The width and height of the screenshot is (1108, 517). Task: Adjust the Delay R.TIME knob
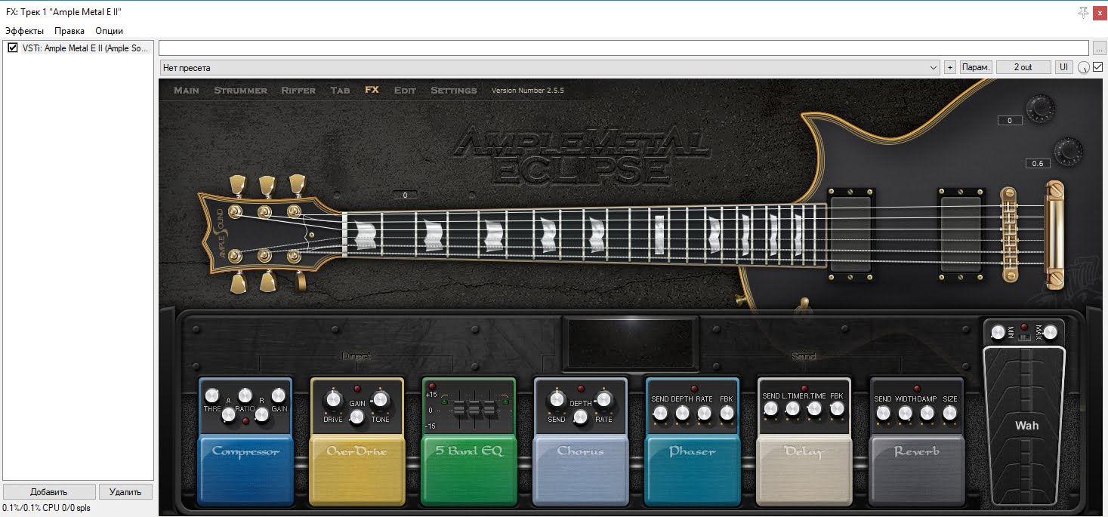pos(815,408)
